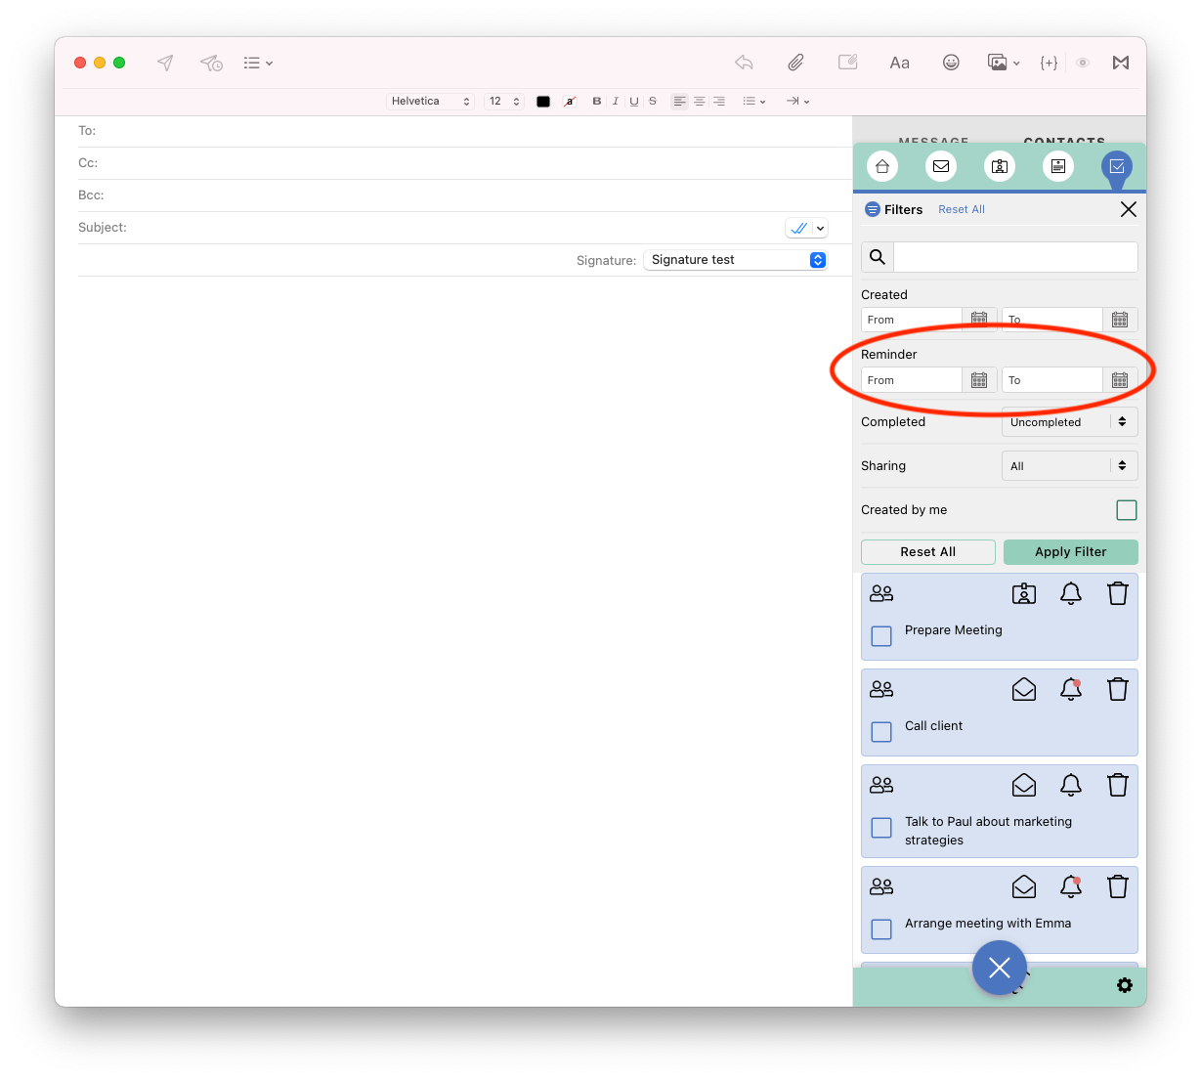Send the message with the paper plane icon
This screenshot has width=1201, height=1079.
click(x=165, y=63)
